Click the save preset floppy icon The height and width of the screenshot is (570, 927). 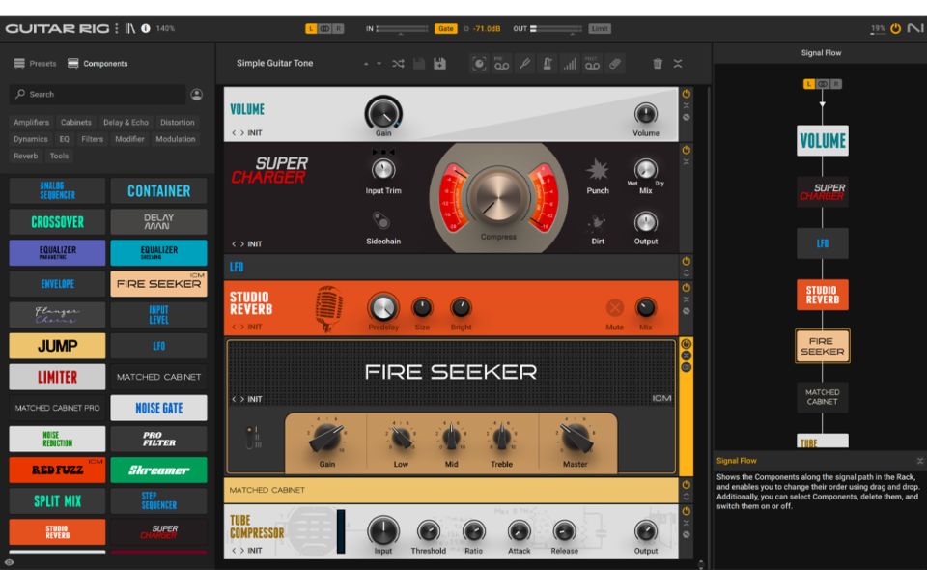pos(440,64)
